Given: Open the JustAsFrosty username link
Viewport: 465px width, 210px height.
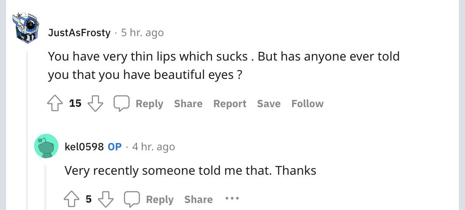Looking at the screenshot, I should coord(79,33).
